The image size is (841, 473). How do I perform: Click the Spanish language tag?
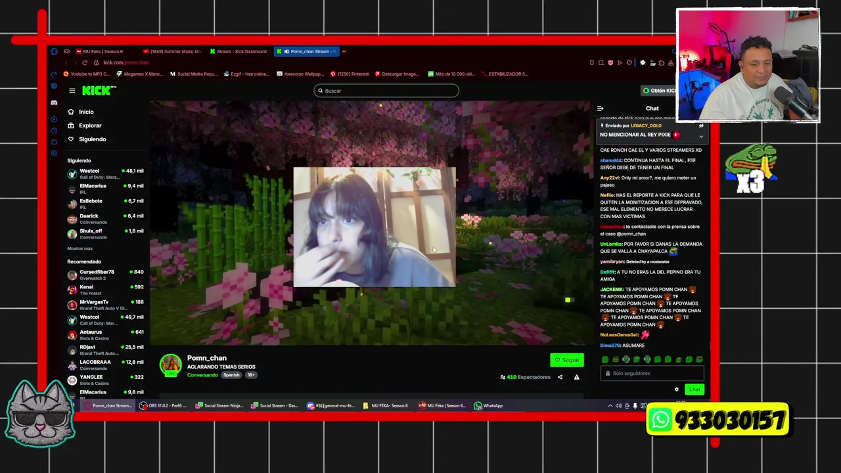(x=231, y=375)
